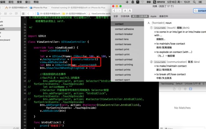Viewport: 206px width, 129px height.
Task: Open 搜索 menu
Action: click(19, 2)
